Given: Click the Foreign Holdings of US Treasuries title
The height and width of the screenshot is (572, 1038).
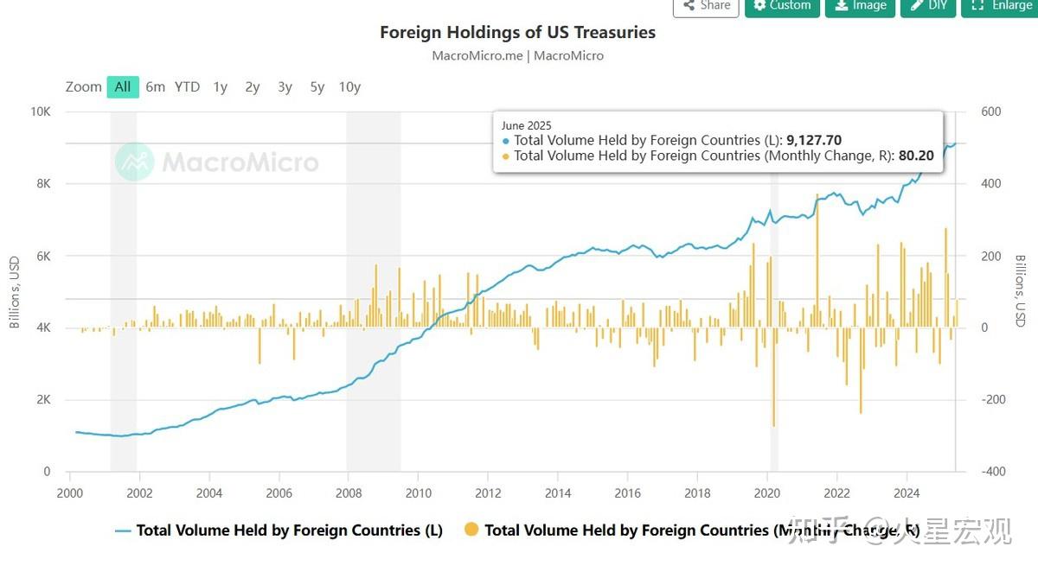Looking at the screenshot, I should click(517, 32).
